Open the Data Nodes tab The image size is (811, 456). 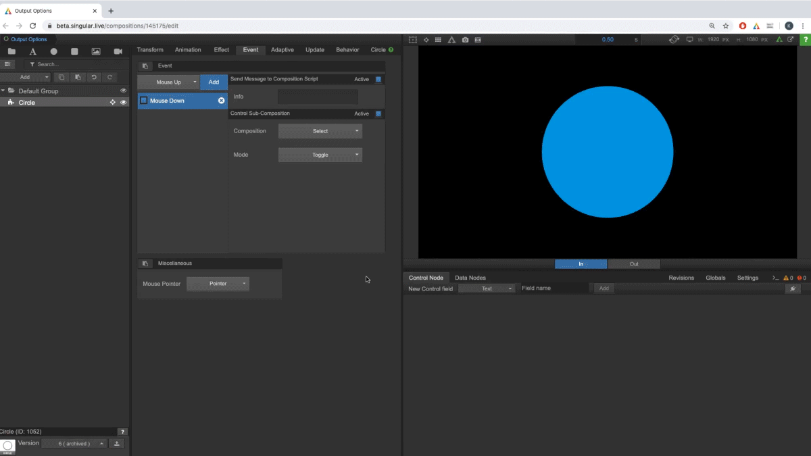click(x=470, y=278)
